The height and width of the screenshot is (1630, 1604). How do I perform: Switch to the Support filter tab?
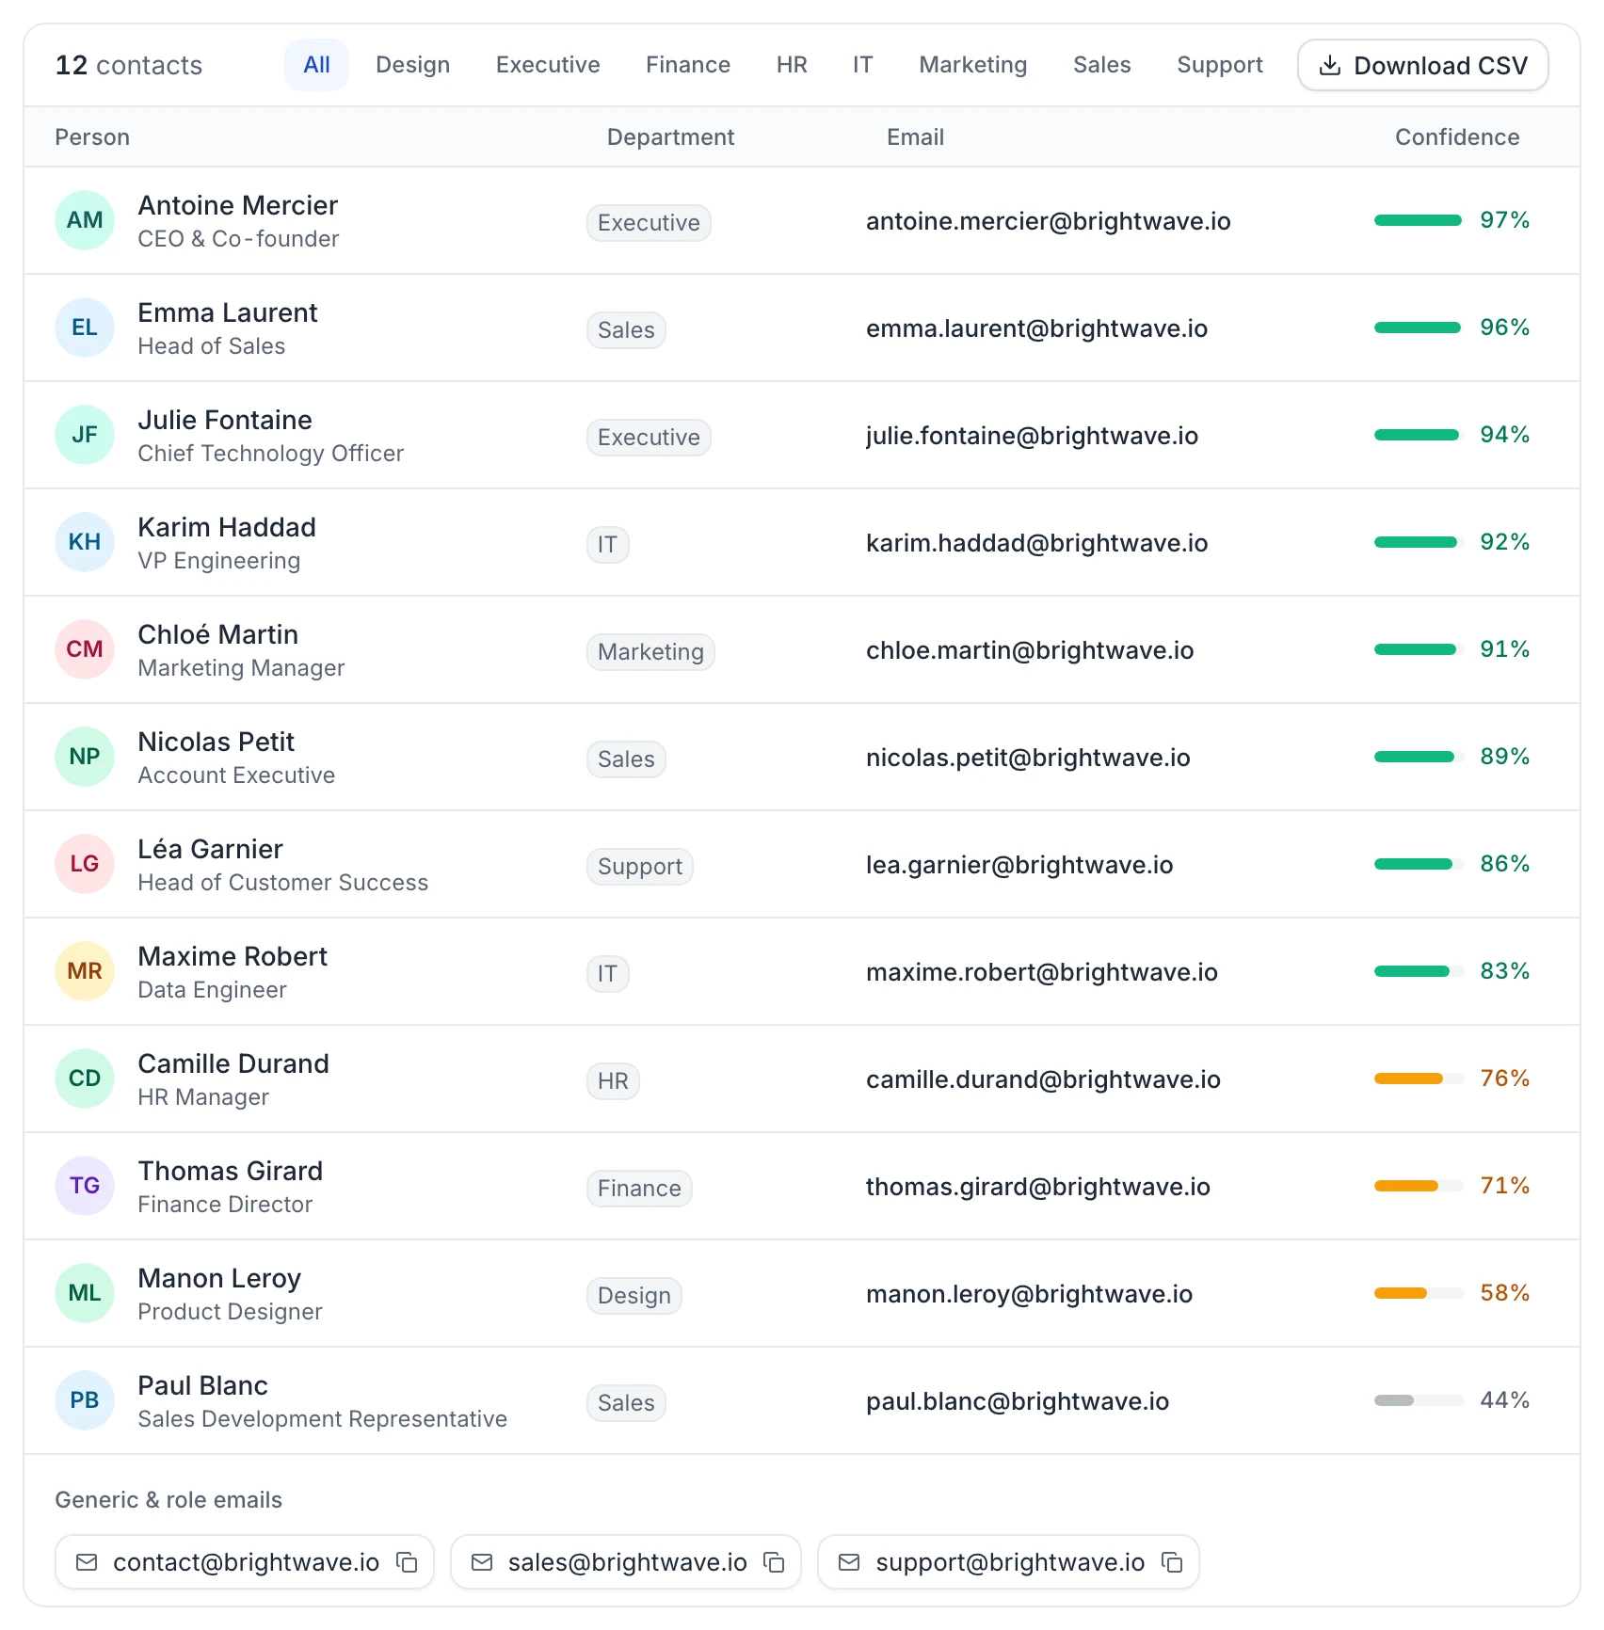pyautogui.click(x=1220, y=65)
